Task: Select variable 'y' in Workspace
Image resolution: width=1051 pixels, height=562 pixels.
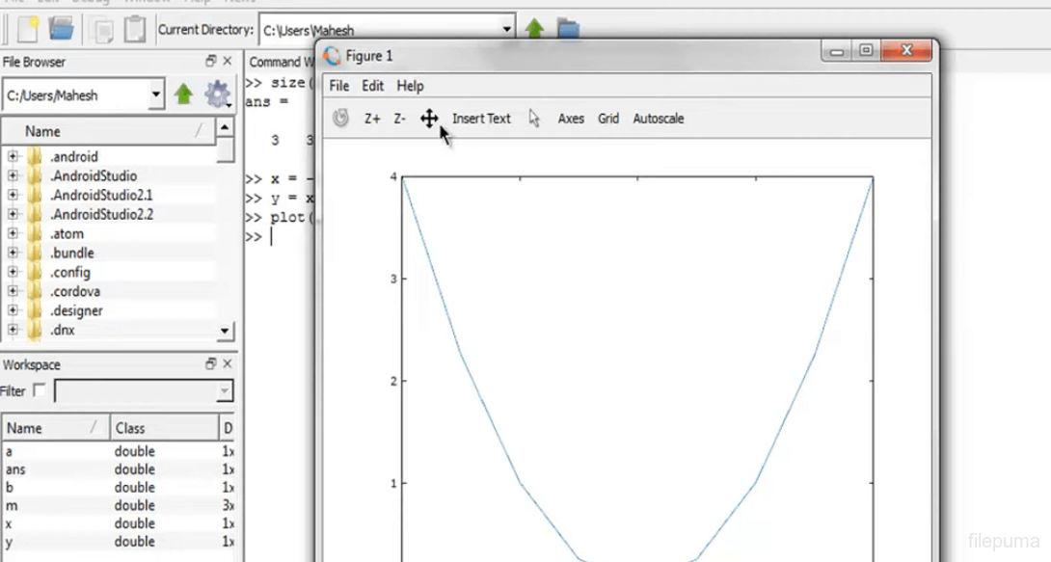Action: tap(118, 541)
